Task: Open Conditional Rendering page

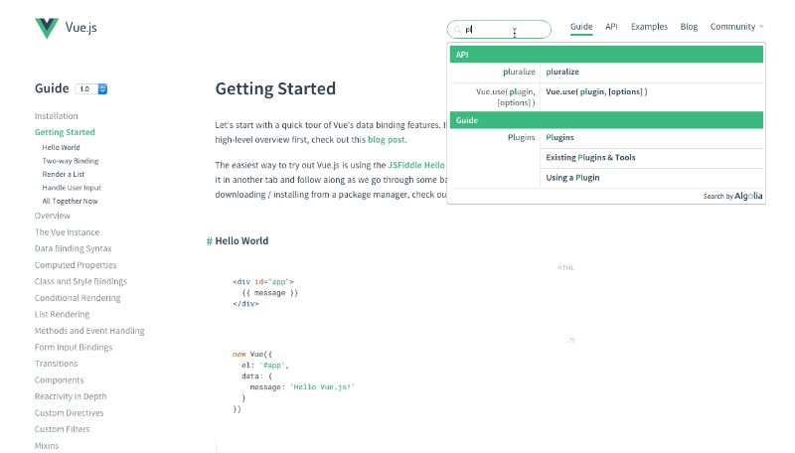Action: (x=78, y=298)
